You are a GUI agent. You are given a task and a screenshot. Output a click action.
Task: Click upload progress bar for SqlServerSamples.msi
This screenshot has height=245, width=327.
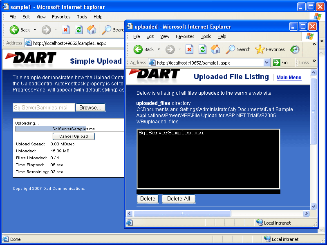(x=69, y=129)
